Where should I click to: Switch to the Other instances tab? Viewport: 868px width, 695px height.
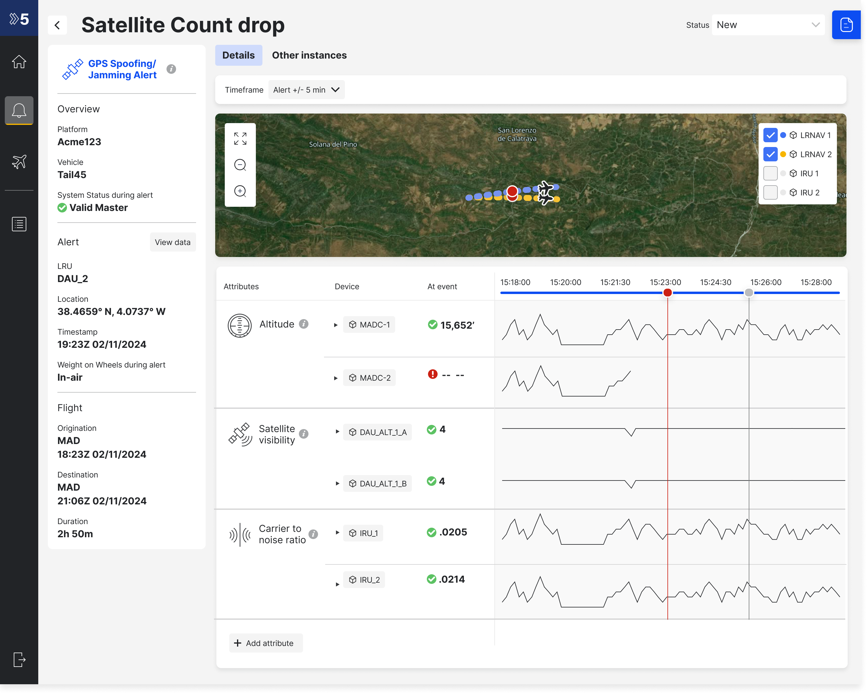coord(308,55)
